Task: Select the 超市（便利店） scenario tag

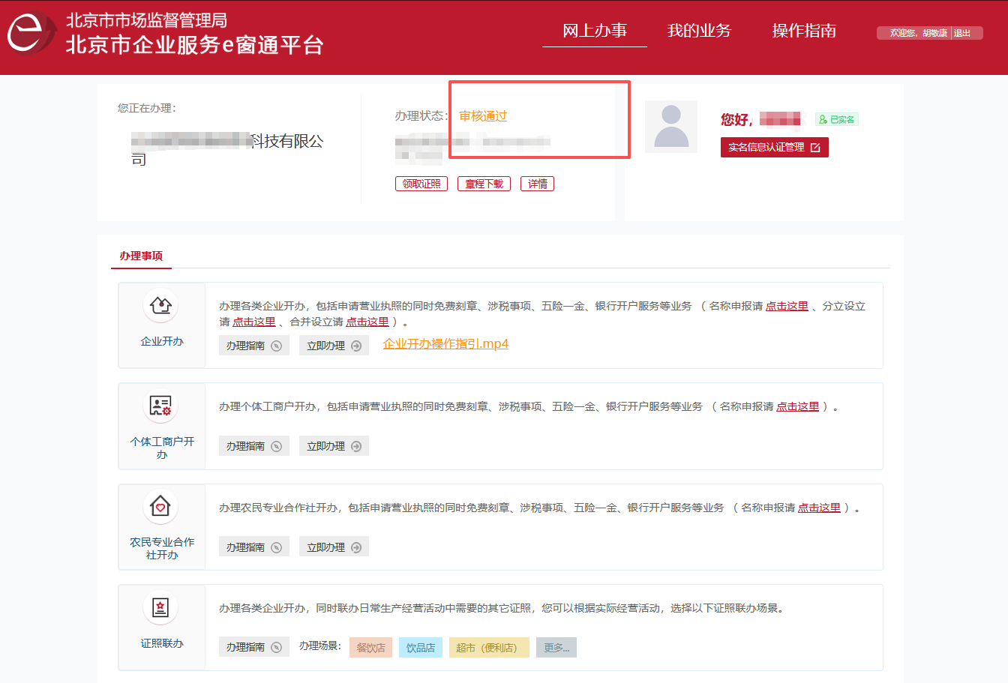Action: (489, 648)
